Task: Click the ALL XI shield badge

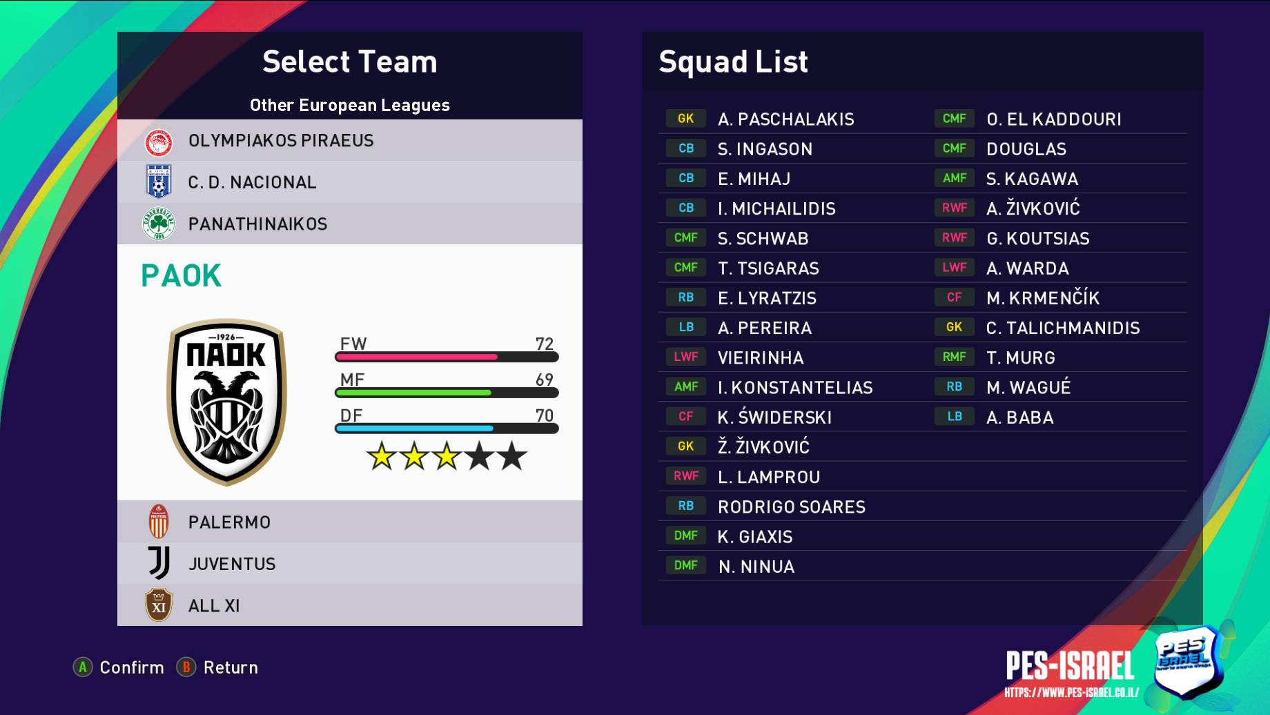Action: pyautogui.click(x=159, y=605)
